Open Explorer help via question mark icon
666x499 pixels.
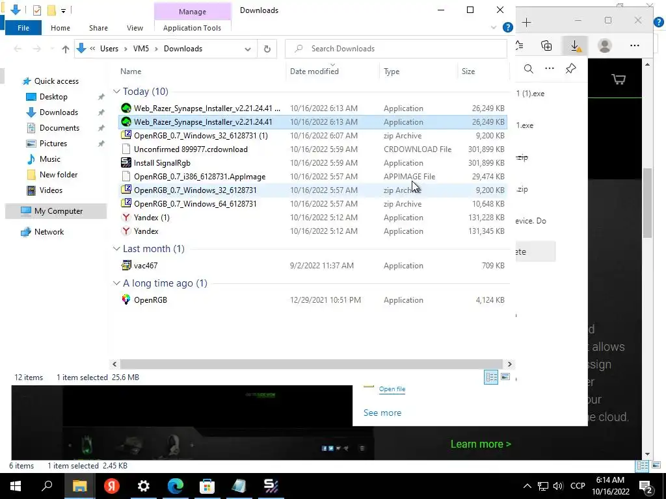coord(507,27)
